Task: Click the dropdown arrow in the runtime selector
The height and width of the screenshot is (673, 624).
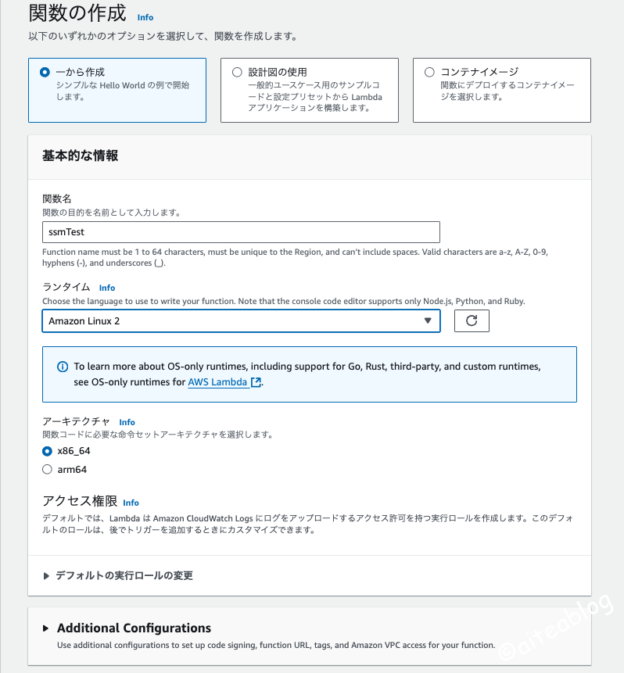Action: [427, 320]
